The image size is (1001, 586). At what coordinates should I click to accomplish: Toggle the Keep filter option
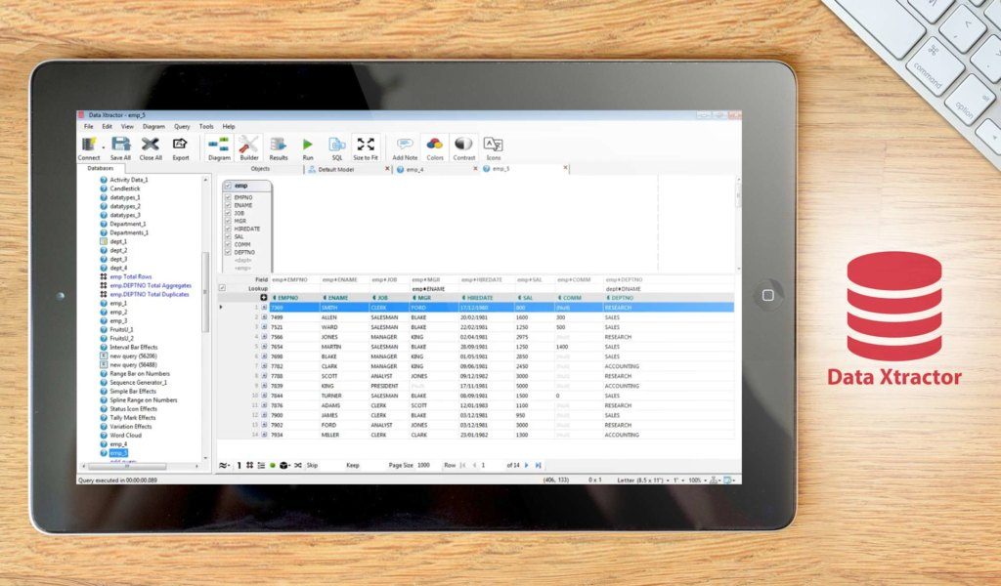coord(353,465)
